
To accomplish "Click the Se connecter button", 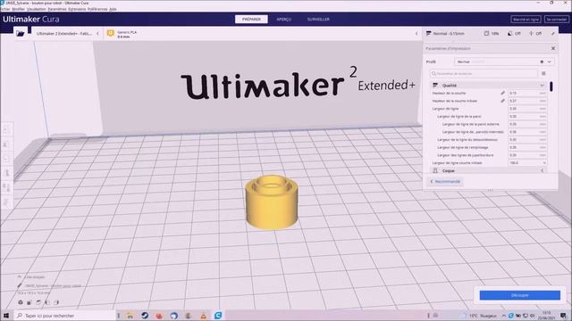I will click(x=556, y=20).
